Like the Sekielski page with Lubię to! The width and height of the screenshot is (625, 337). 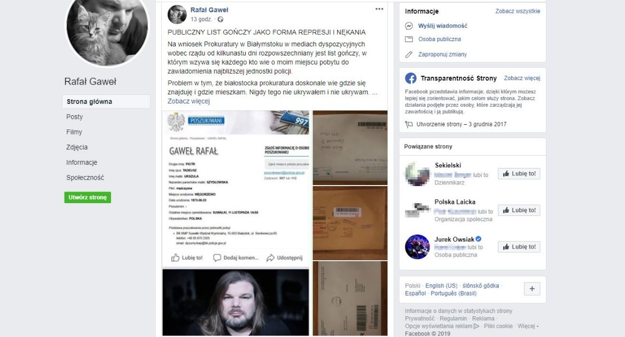pos(519,173)
